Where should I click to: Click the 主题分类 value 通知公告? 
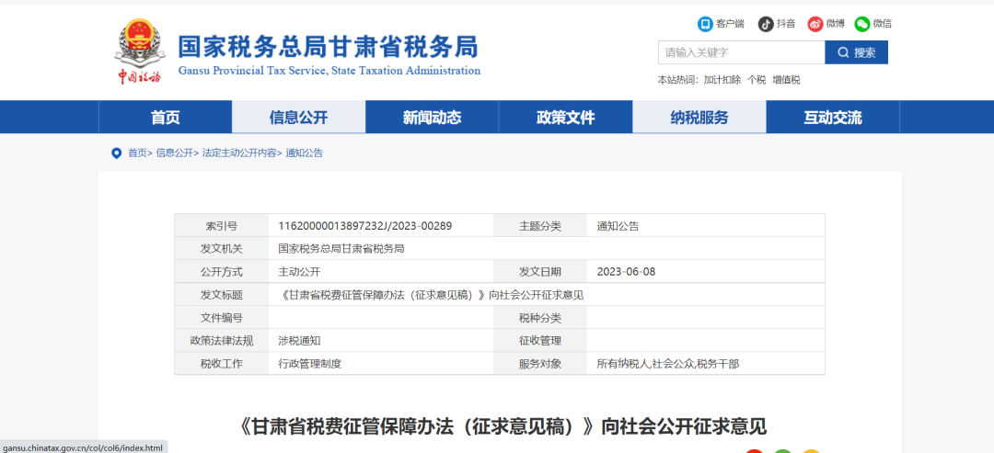pos(618,226)
